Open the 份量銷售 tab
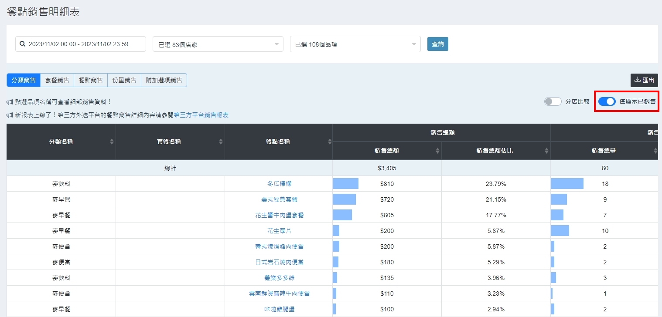 click(x=124, y=80)
